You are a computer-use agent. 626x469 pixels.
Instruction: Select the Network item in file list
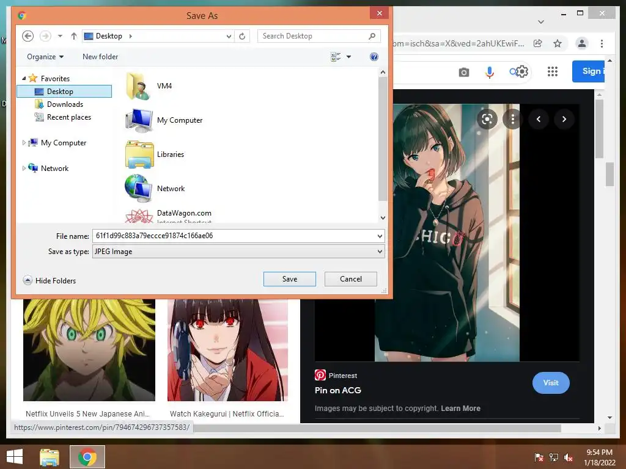pos(155,188)
